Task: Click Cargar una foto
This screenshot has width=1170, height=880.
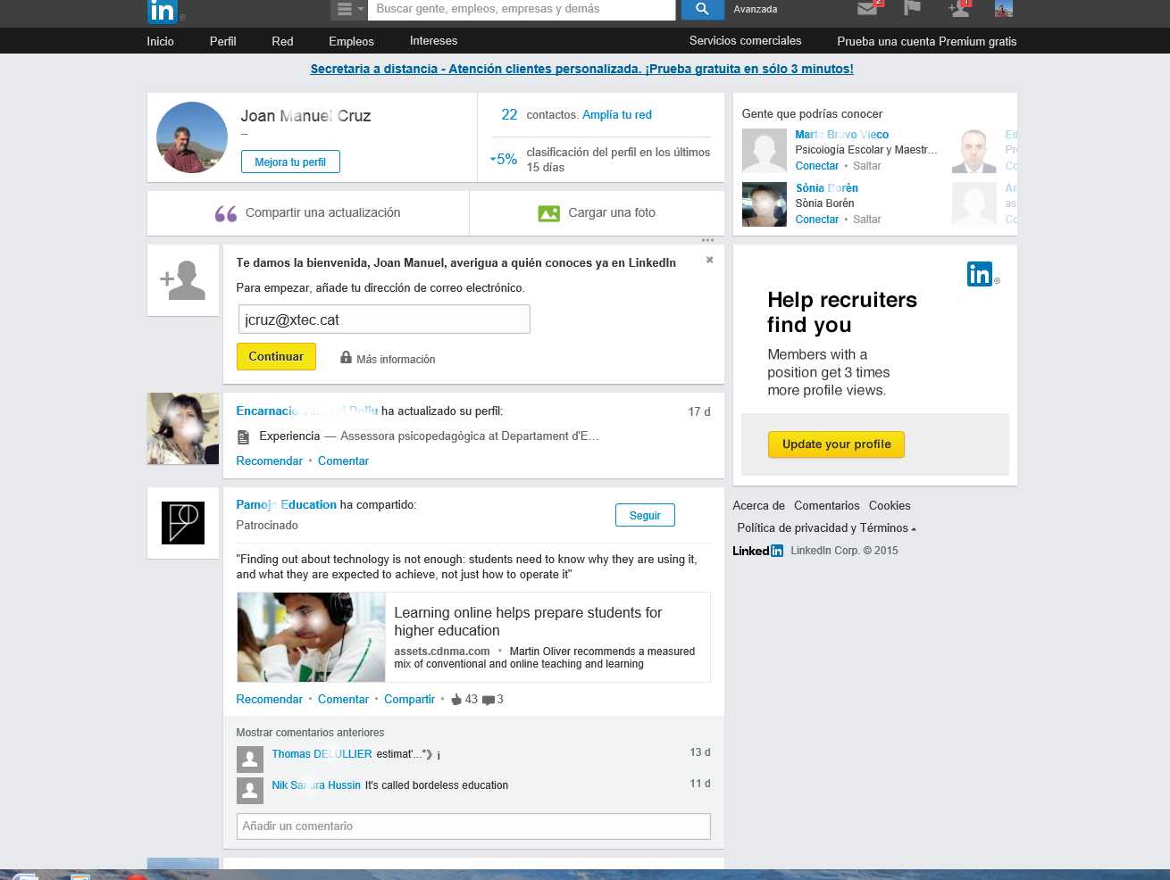Action: (597, 213)
